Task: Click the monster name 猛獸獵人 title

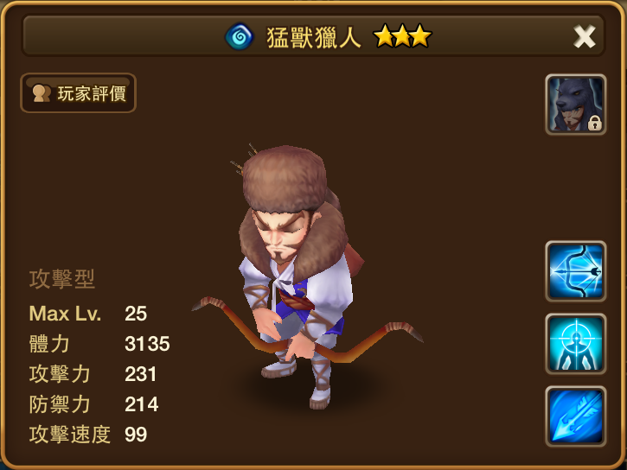Action: (x=314, y=37)
